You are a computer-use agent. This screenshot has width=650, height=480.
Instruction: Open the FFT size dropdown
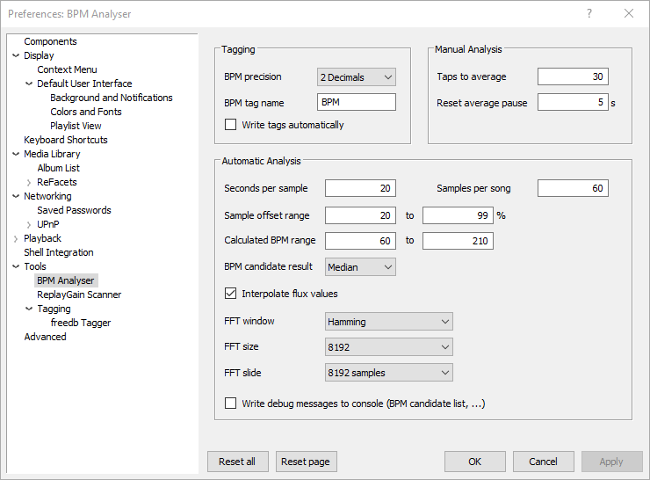[x=388, y=347]
